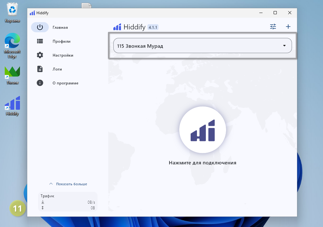Click the Нажмите для подключения text

tap(202, 163)
